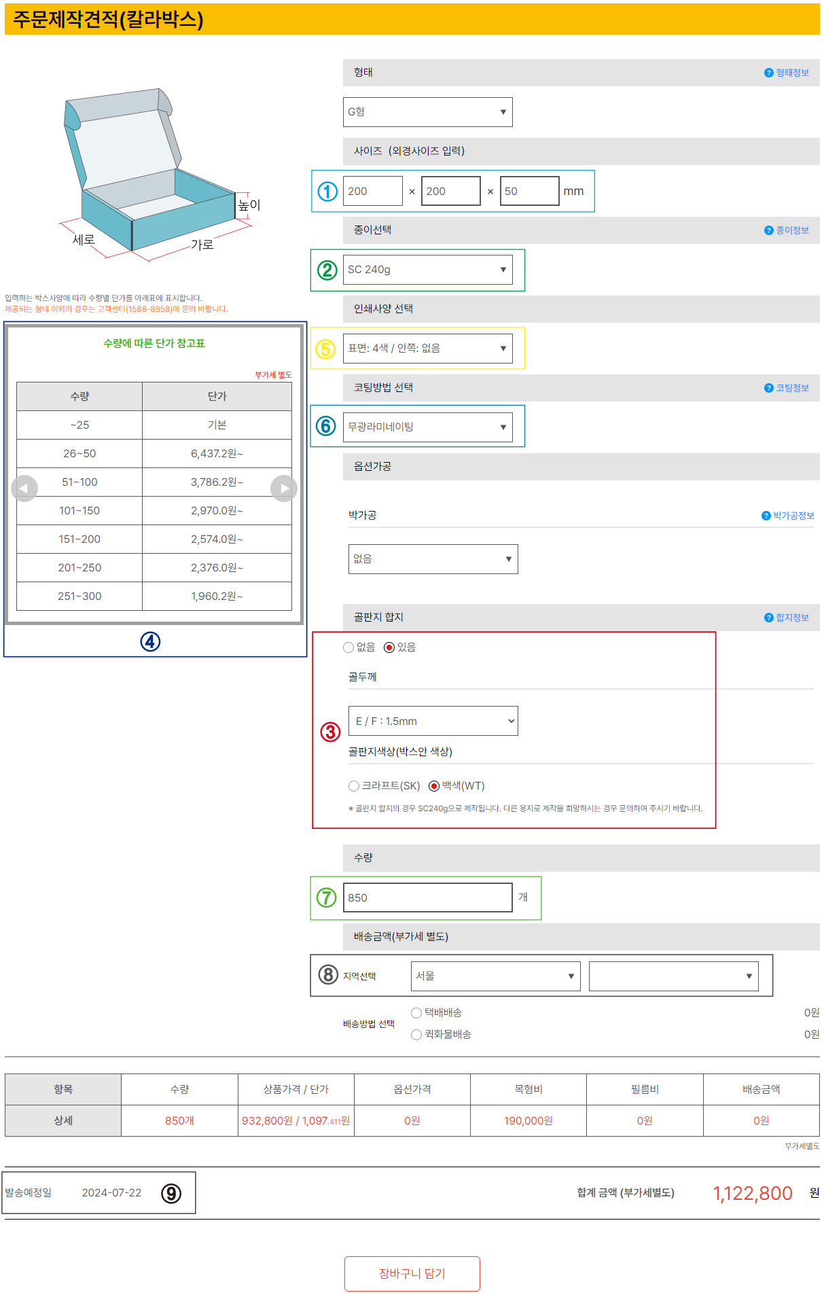824x1297 pixels.
Task: Click price cell 6,437.2원~
Action: coord(217,453)
